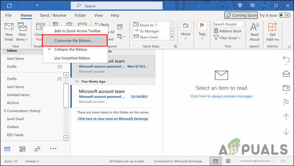
Task: Open the Archive folder
Action: point(13,103)
